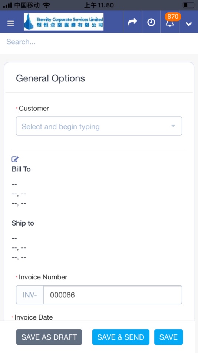Click the Eternity Corporate Services logo
This screenshot has height=353, width=198.
pos(64,22)
